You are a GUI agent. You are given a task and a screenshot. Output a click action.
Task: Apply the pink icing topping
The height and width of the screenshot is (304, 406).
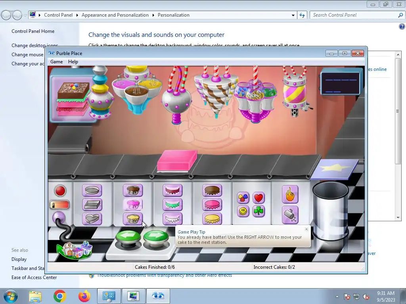[212, 205]
